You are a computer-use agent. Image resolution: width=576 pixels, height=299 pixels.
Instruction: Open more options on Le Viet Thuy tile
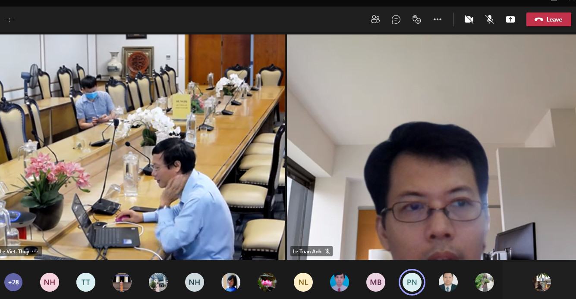click(35, 251)
